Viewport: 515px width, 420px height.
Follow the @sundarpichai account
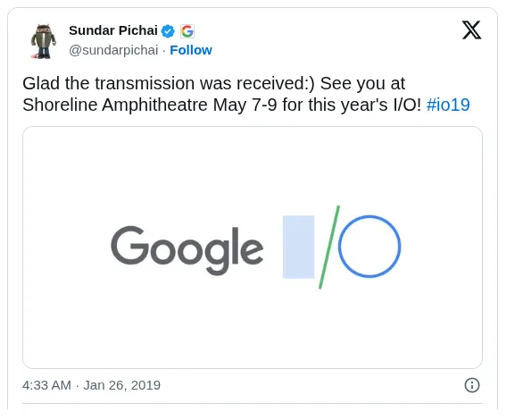tap(191, 50)
